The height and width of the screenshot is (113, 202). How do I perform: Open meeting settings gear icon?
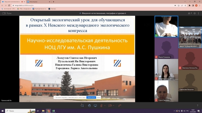pyautogui.click(x=195, y=13)
